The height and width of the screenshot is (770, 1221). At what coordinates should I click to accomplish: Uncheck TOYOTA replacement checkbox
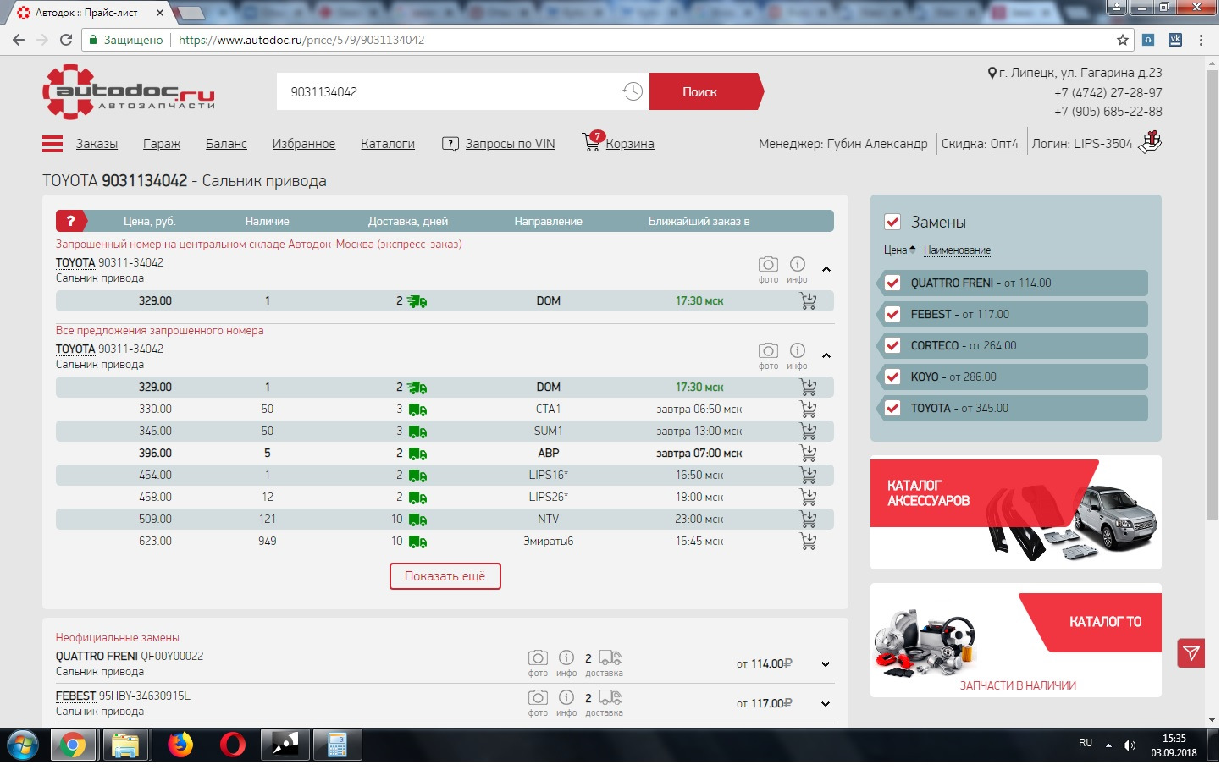tap(892, 409)
